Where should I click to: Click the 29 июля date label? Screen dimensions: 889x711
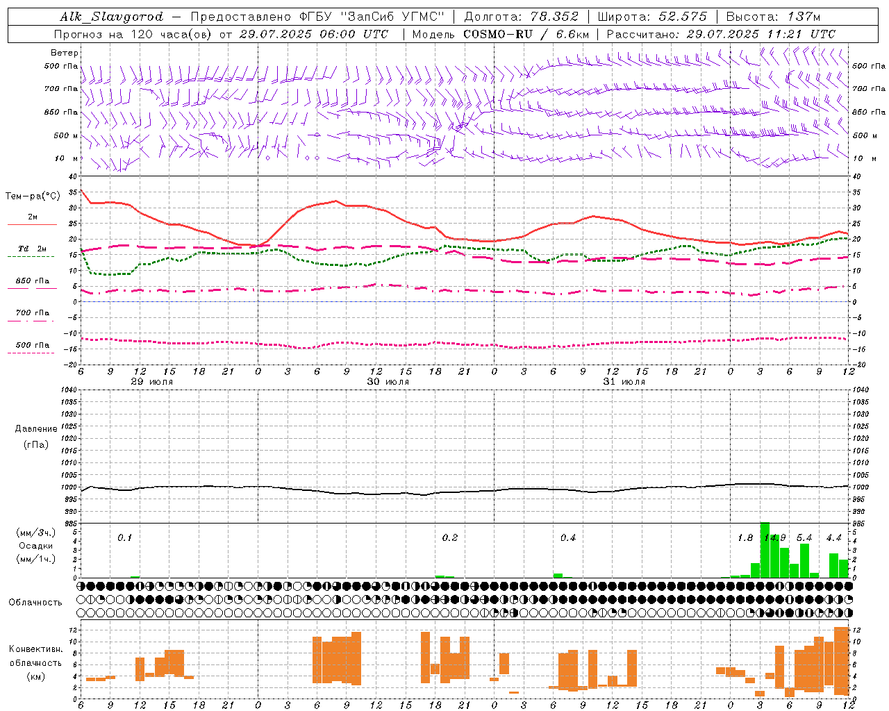(x=152, y=381)
